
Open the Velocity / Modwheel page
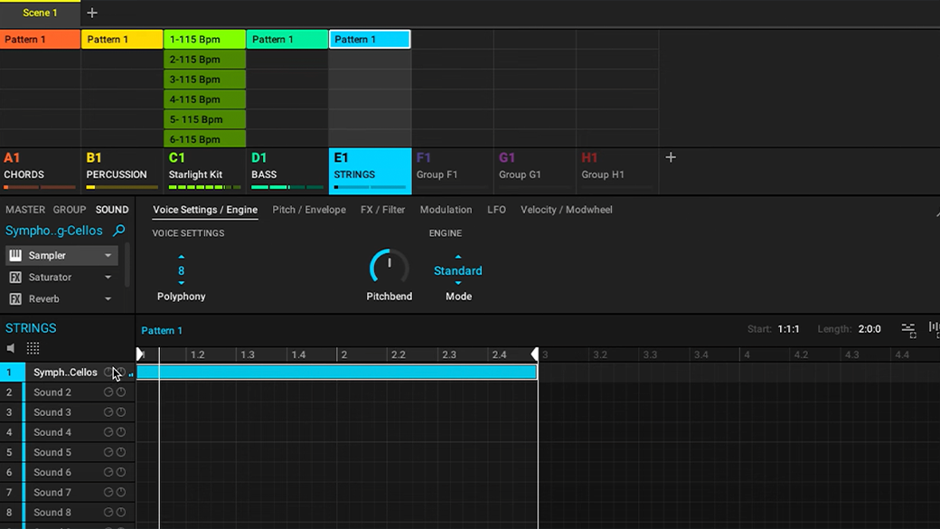[x=567, y=210]
